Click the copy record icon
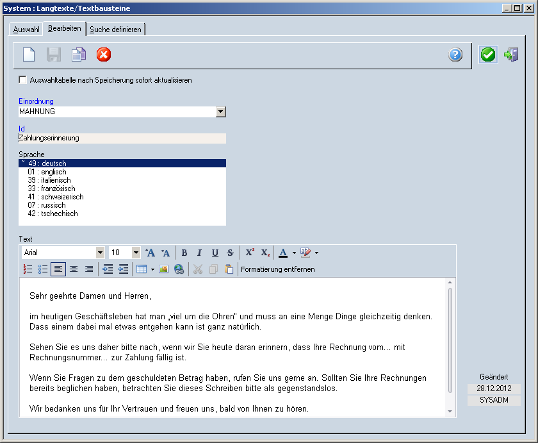Image resolution: width=538 pixels, height=443 pixels. 78,54
